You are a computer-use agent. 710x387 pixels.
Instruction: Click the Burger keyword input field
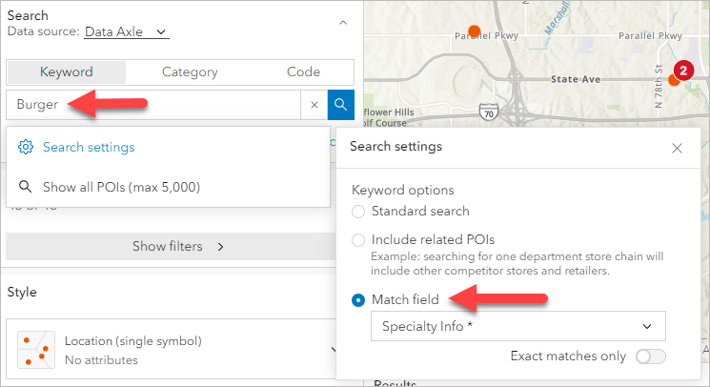point(153,105)
